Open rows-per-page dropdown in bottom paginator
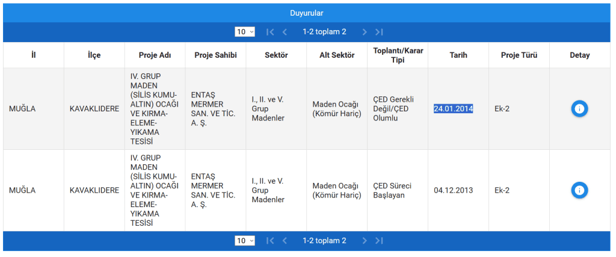The image size is (616, 257). 245,241
